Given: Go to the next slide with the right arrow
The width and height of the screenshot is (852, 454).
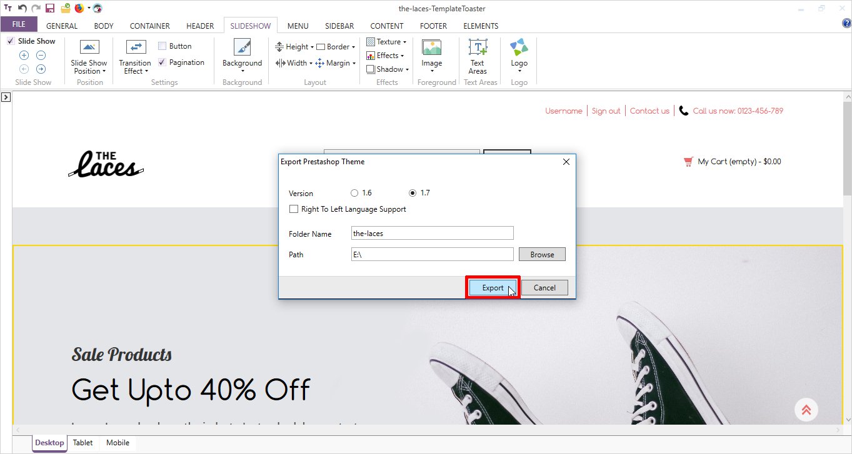Looking at the screenshot, I should point(41,69).
